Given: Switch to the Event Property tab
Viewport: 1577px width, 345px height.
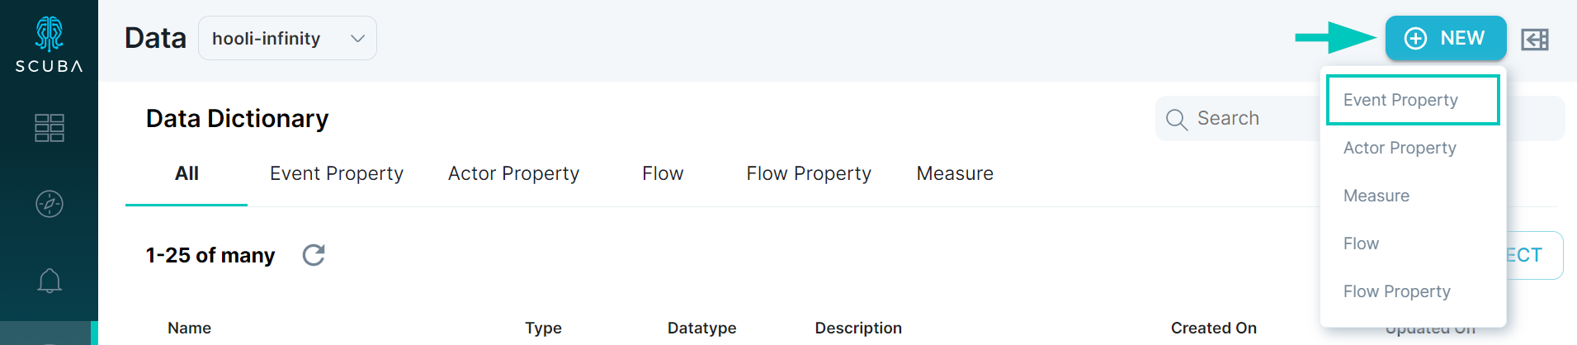Looking at the screenshot, I should pos(337,173).
